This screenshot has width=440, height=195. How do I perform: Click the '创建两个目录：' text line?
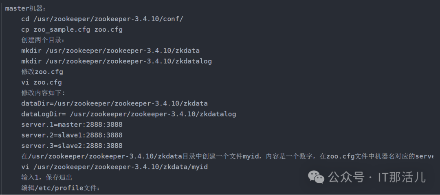tap(43, 40)
